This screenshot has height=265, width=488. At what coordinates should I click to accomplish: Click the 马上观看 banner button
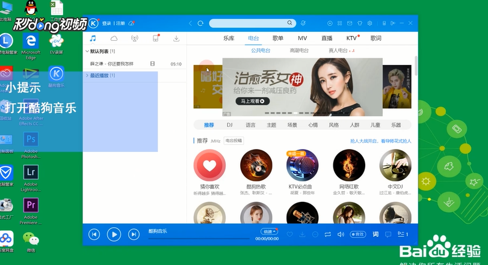pos(252,101)
